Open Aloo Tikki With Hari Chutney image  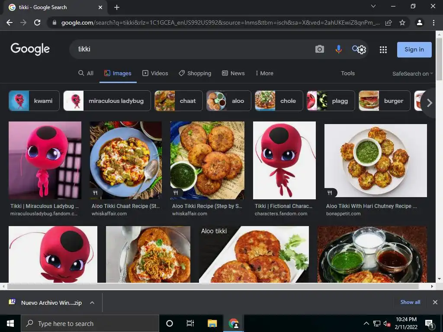(x=376, y=160)
